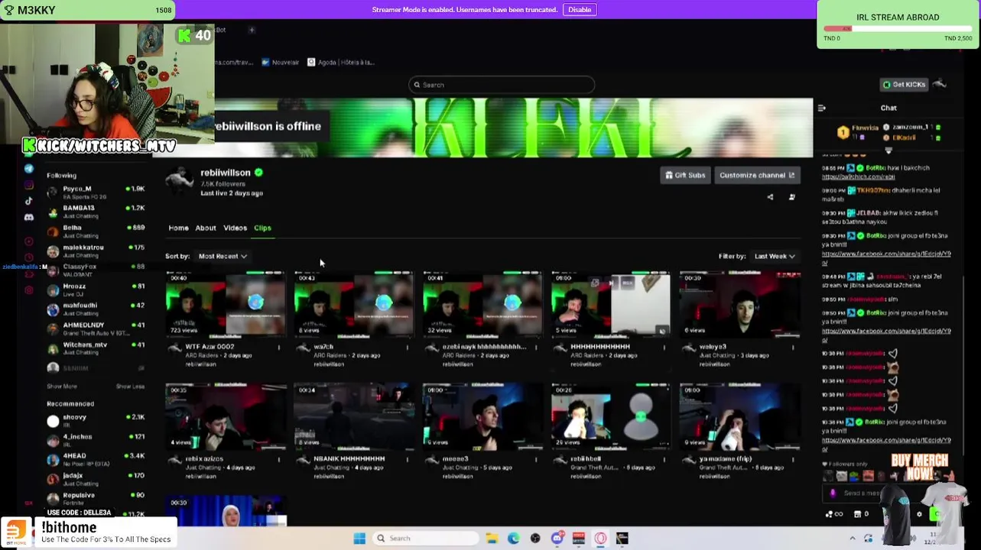
Task: Click Show More in Following list
Action: tap(62, 387)
